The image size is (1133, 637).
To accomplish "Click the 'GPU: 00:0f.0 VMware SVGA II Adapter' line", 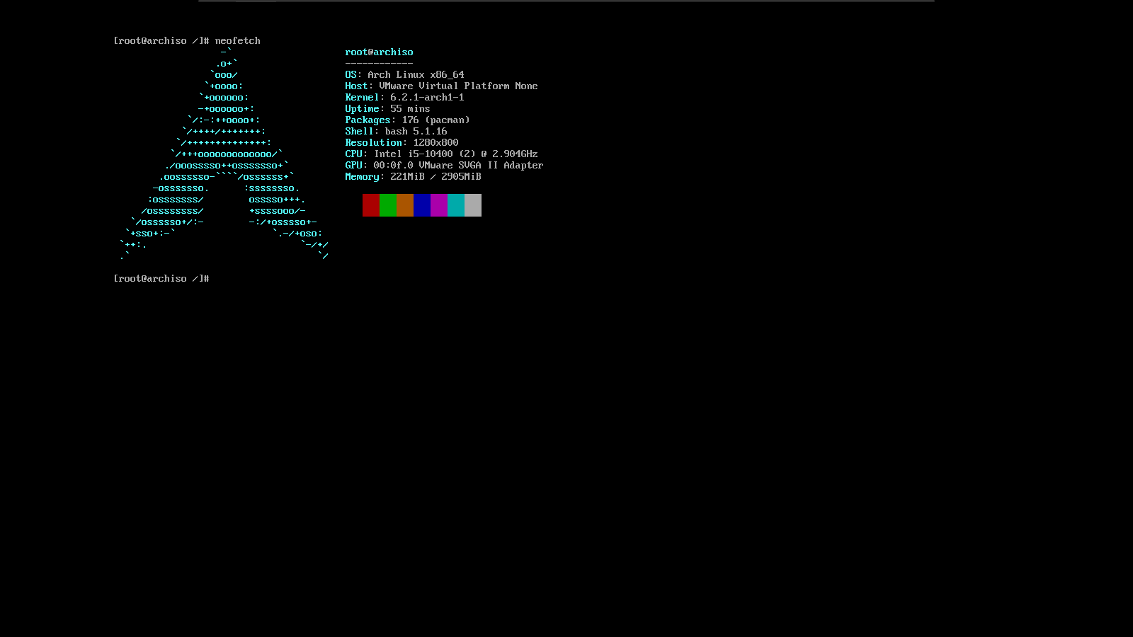I will pyautogui.click(x=445, y=166).
